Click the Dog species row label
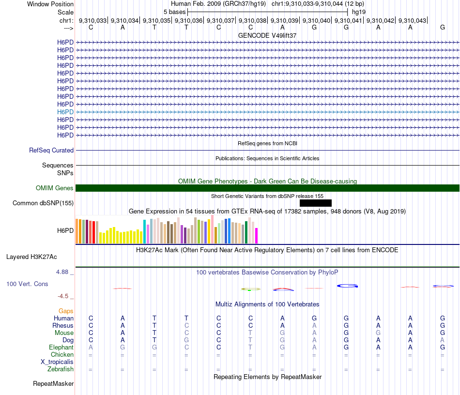460x395 pixels. click(68, 340)
